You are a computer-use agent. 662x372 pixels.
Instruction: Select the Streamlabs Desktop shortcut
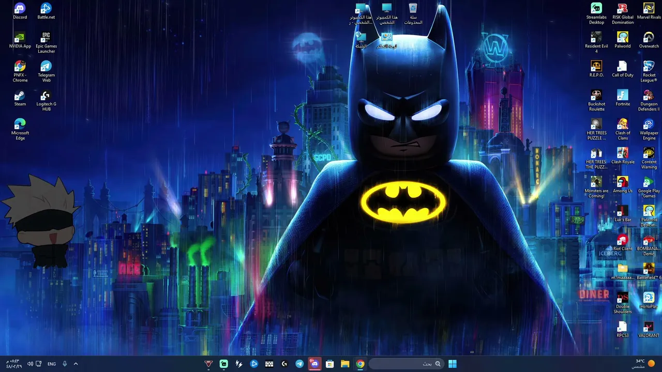coord(596,13)
